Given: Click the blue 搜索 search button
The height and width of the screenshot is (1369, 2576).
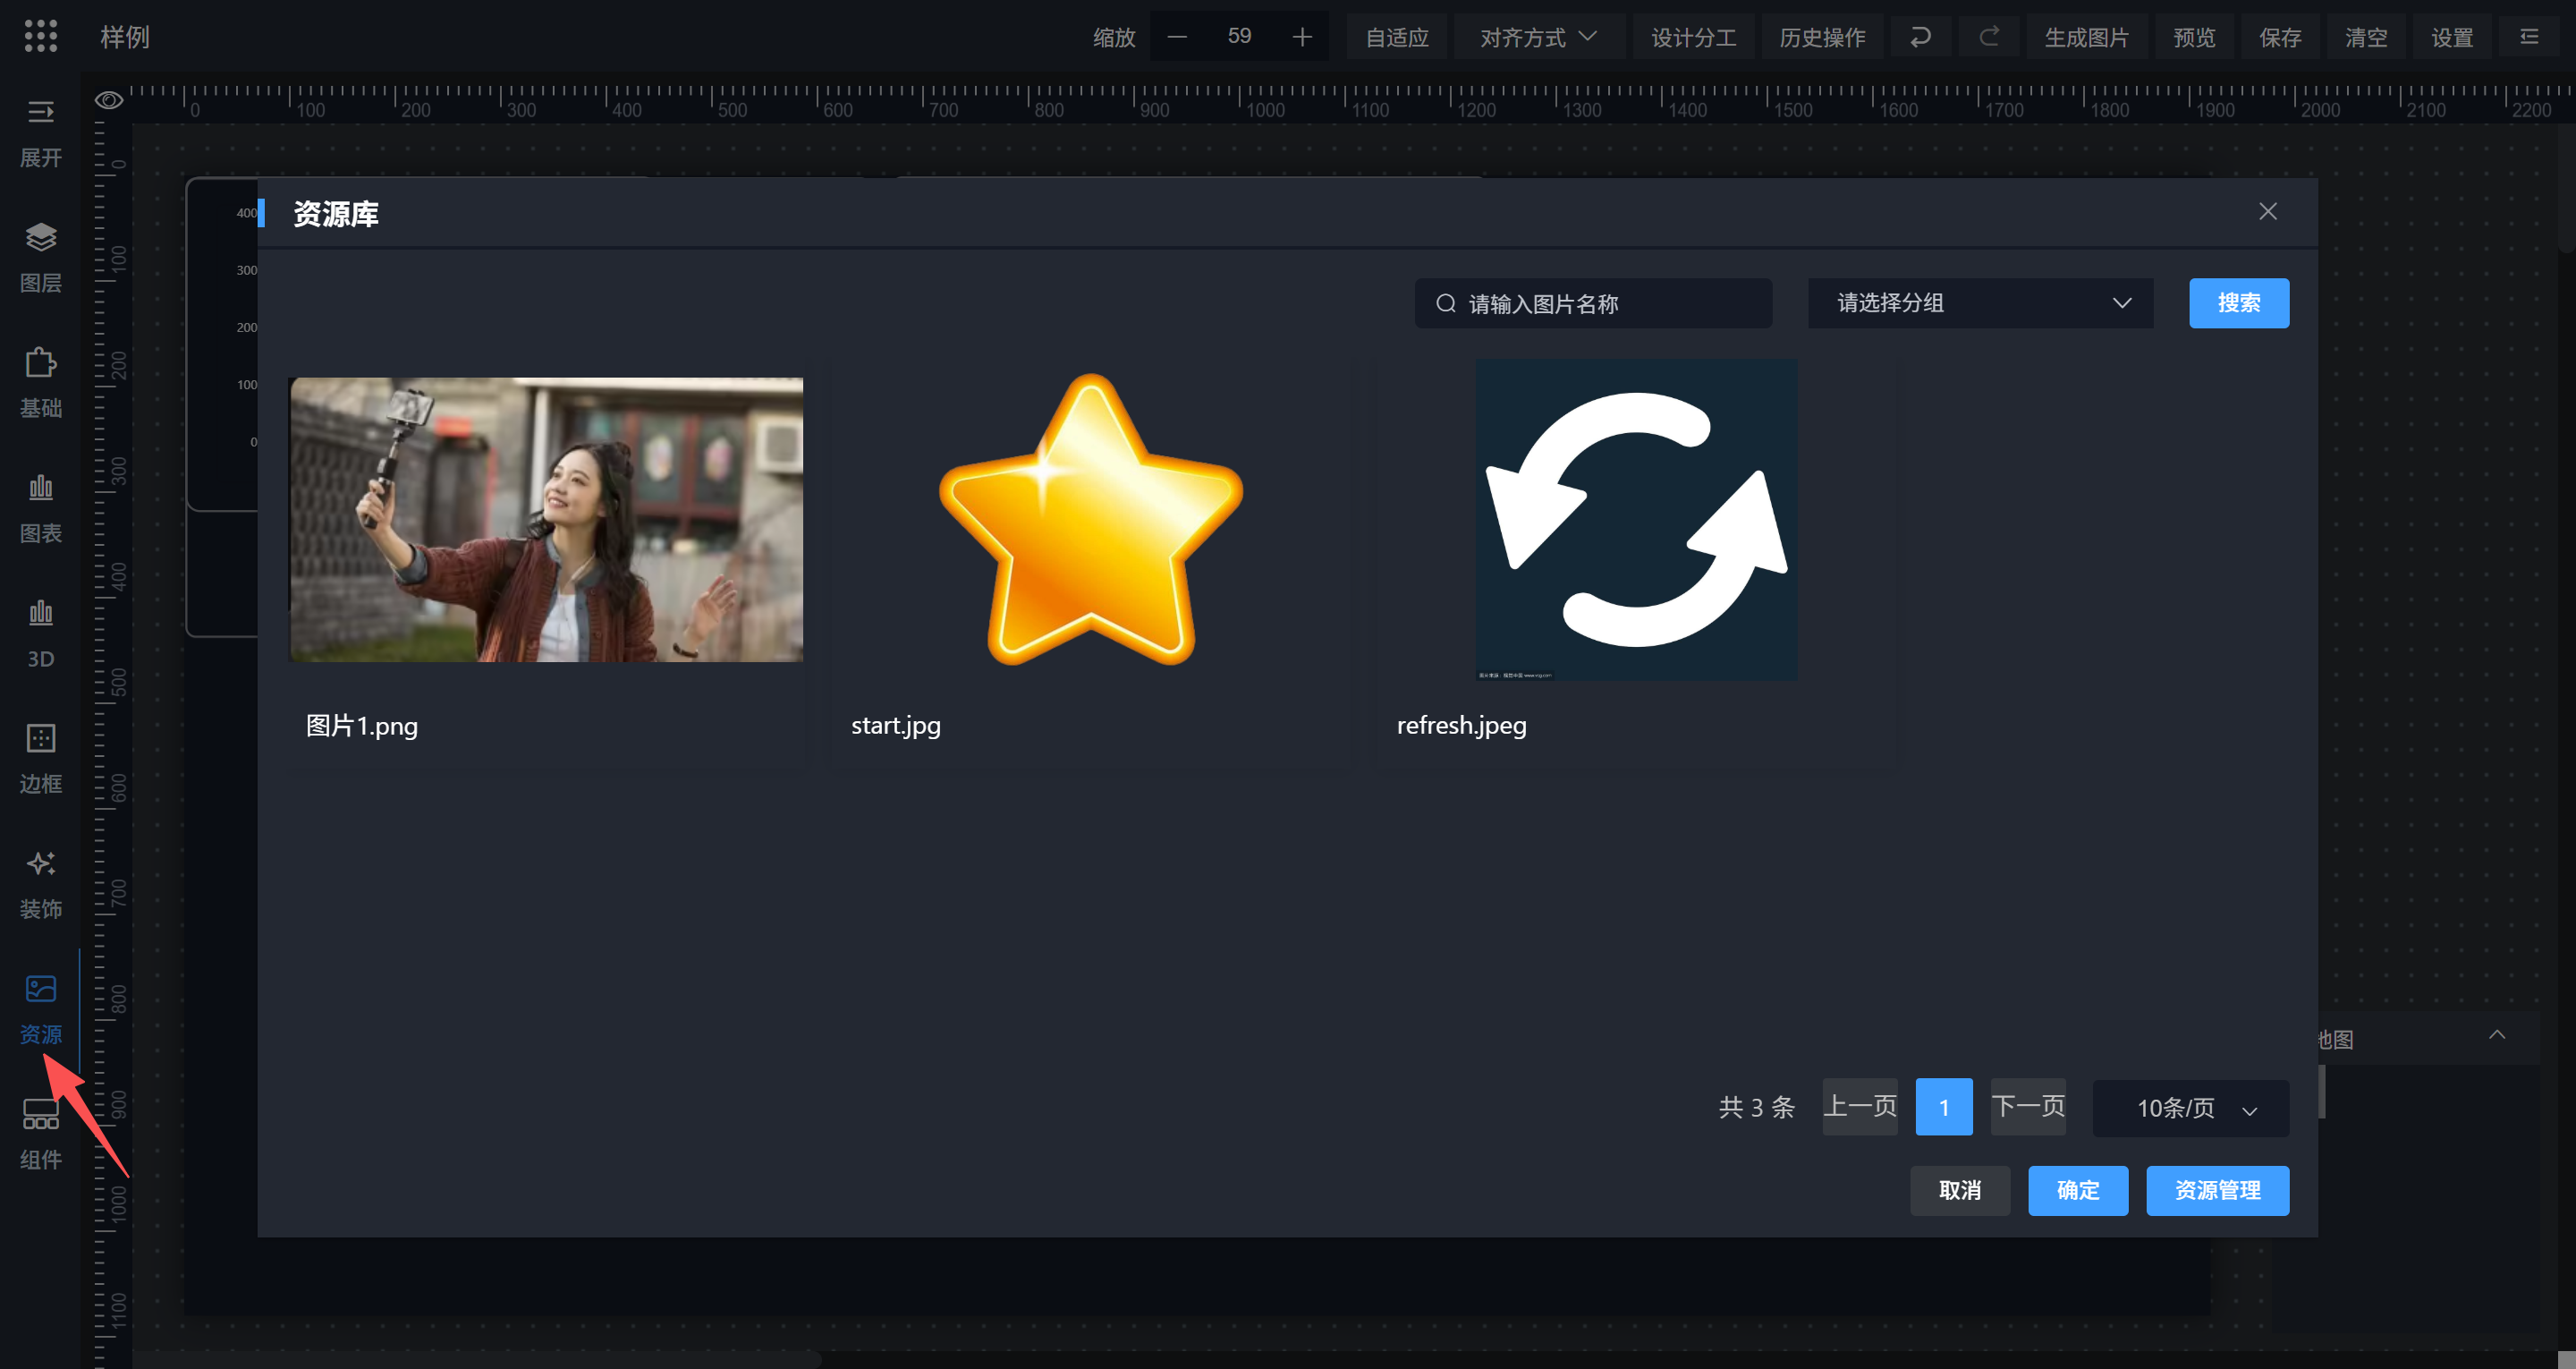Looking at the screenshot, I should click(x=2238, y=303).
